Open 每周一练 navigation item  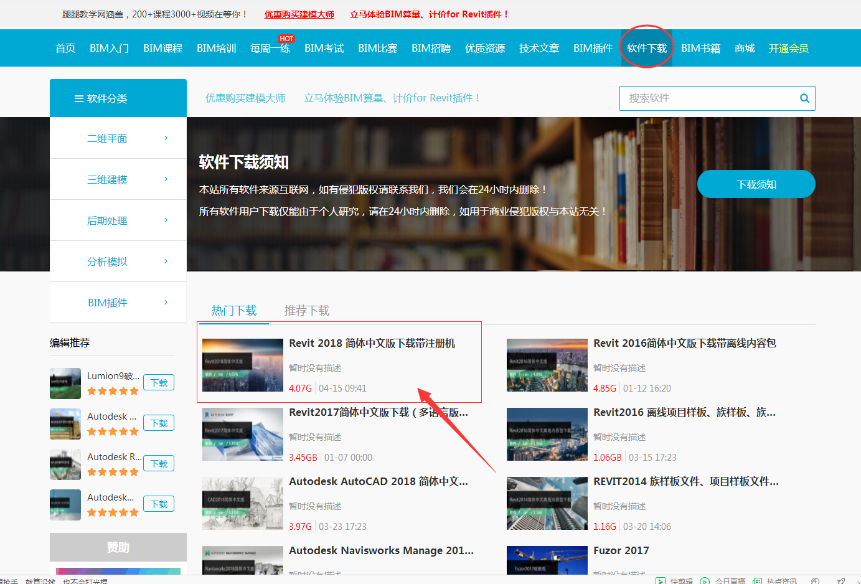pos(270,49)
